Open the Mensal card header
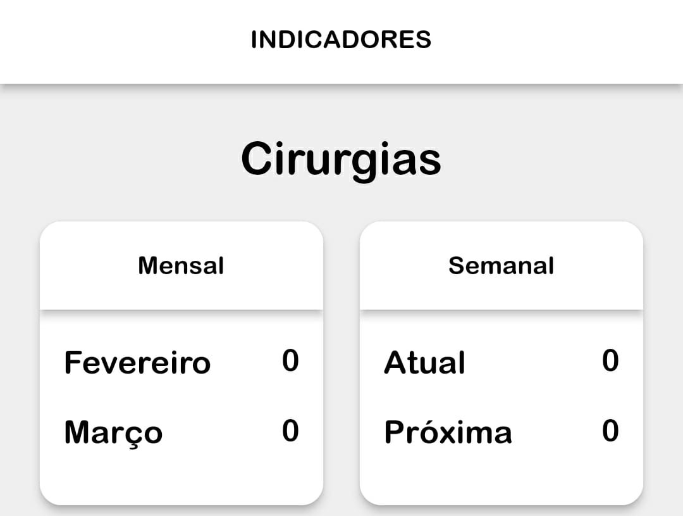Viewport: 683px width, 516px height. 181,266
